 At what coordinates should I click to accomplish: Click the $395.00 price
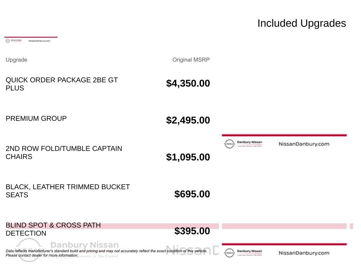tap(192, 231)
